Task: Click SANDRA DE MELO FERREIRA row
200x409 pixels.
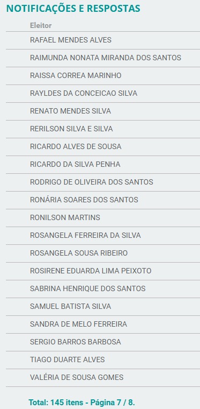Action: click(103, 324)
